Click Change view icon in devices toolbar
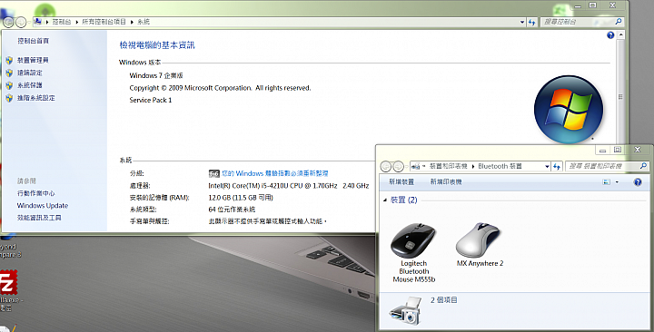The image size is (654, 332). point(607,182)
